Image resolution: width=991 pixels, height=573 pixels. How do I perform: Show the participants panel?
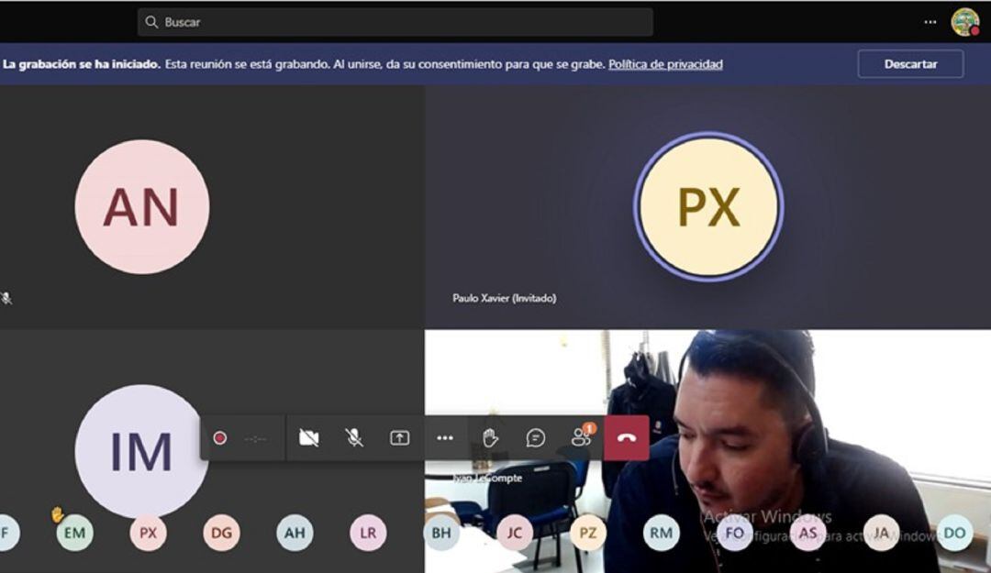pos(581,438)
